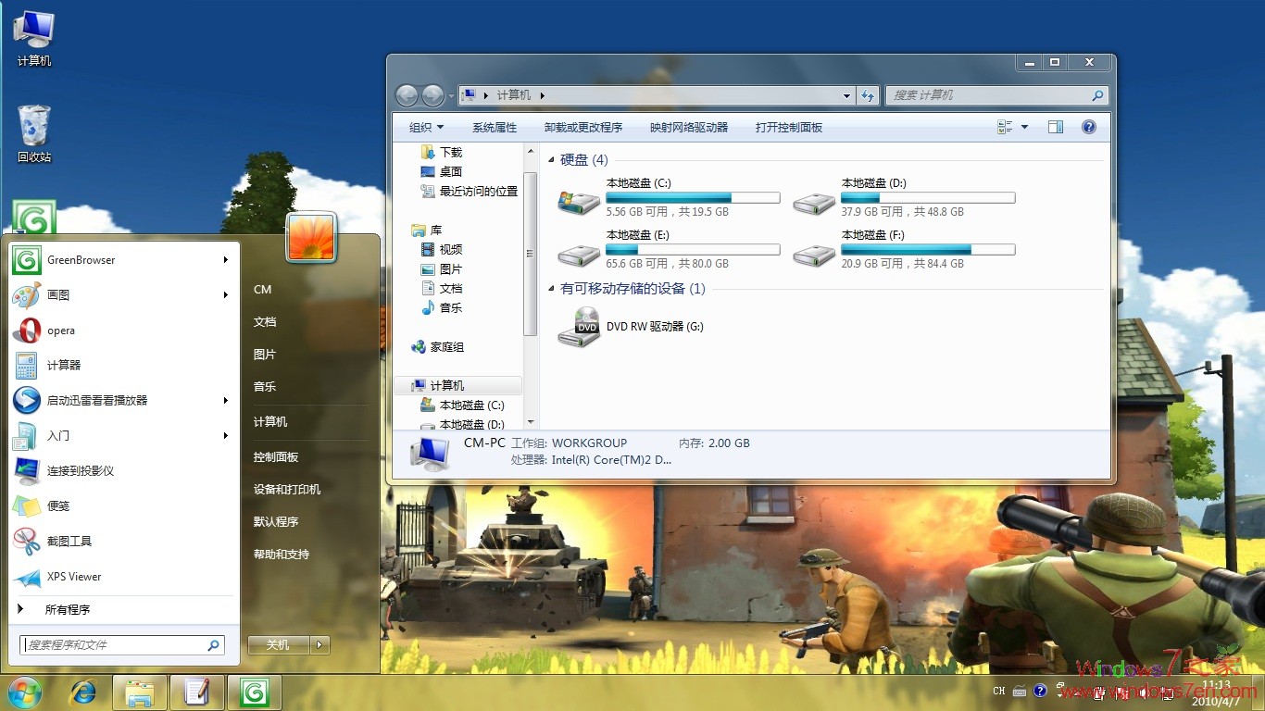Open 帮助和支持 from start menu
Image resolution: width=1265 pixels, height=711 pixels.
(x=282, y=555)
